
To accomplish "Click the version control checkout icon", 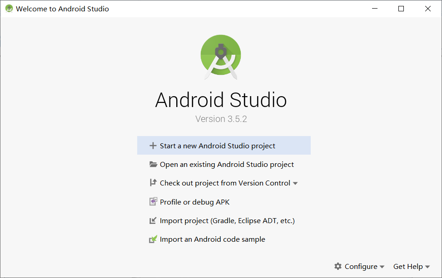I will tap(153, 183).
